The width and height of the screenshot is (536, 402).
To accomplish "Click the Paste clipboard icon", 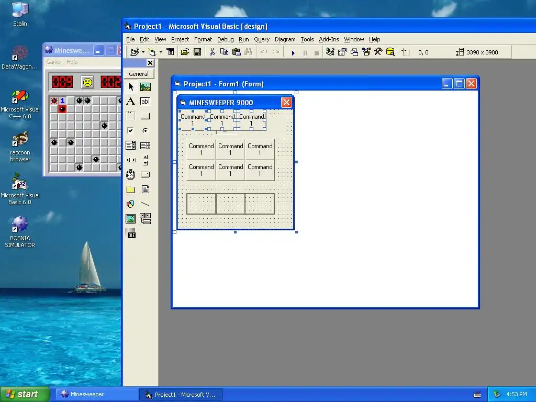I will pyautogui.click(x=236, y=52).
